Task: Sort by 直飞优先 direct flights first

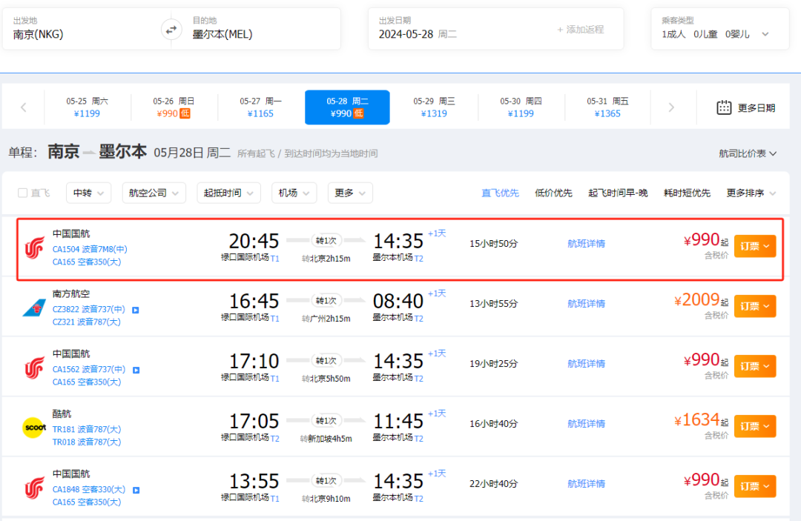Action: point(500,193)
